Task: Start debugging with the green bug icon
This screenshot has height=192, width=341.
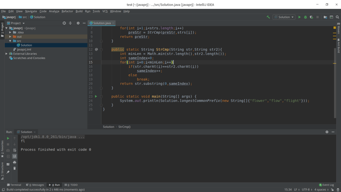Action: pyautogui.click(x=305, y=17)
